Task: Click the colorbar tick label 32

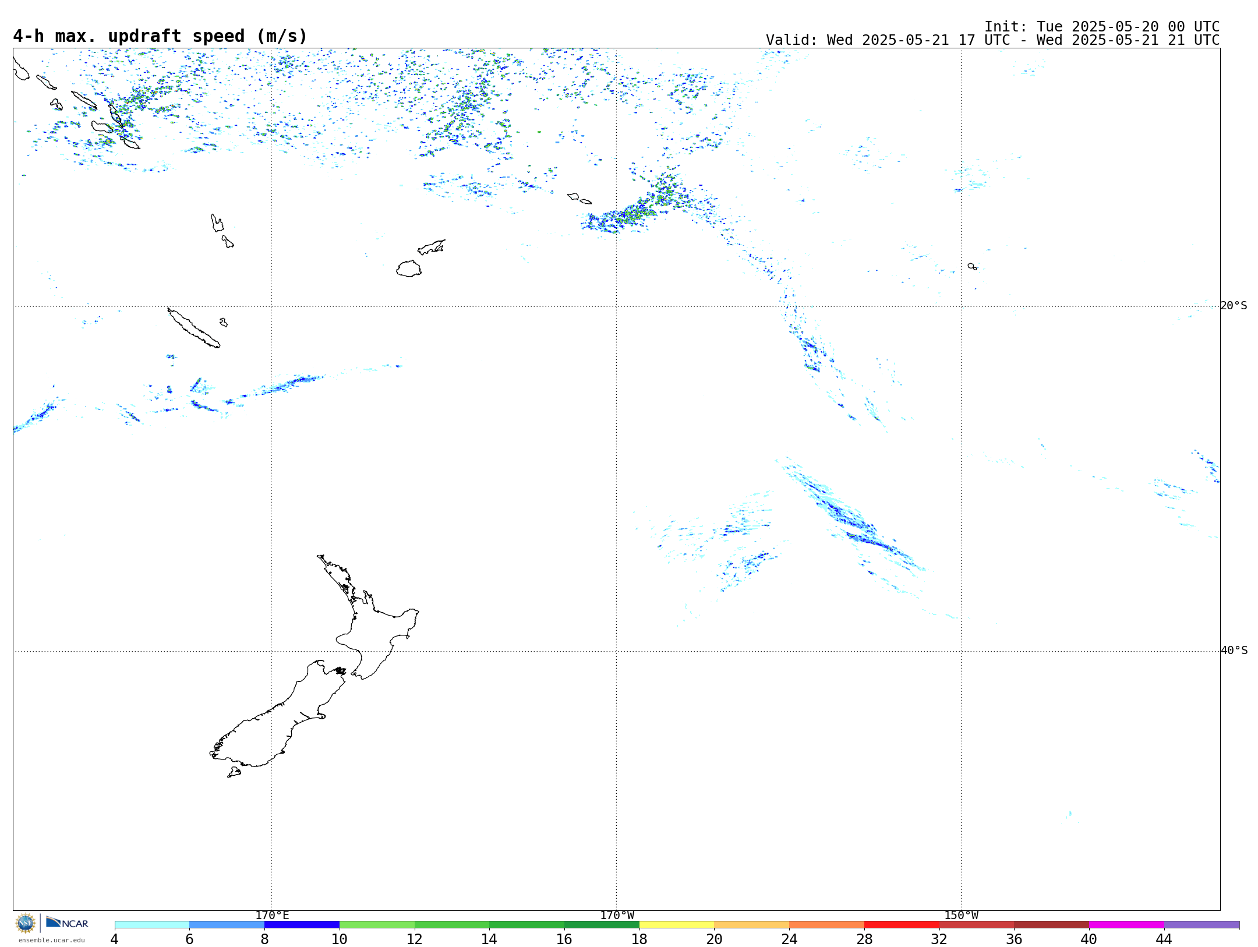Action: click(939, 939)
